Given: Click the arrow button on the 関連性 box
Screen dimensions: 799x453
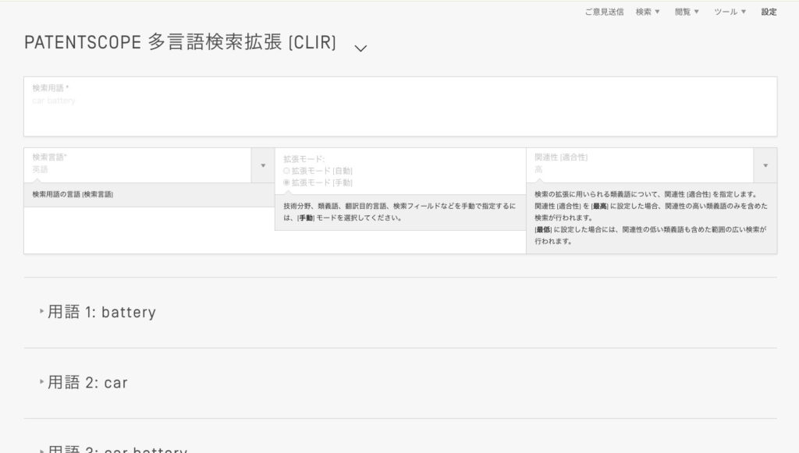Looking at the screenshot, I should pos(765,165).
